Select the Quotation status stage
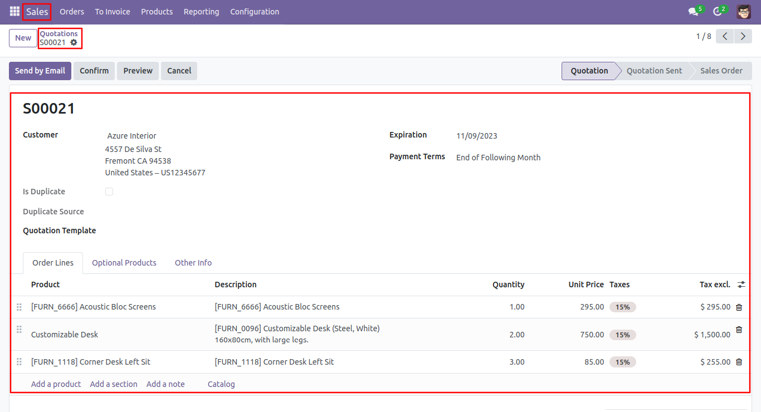 pos(589,71)
